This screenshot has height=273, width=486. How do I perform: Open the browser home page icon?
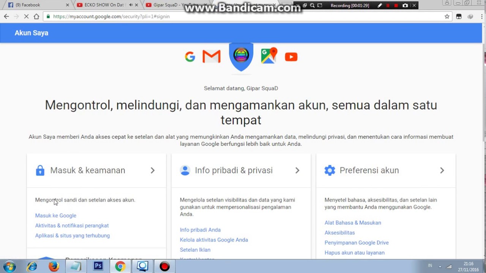(x=36, y=16)
